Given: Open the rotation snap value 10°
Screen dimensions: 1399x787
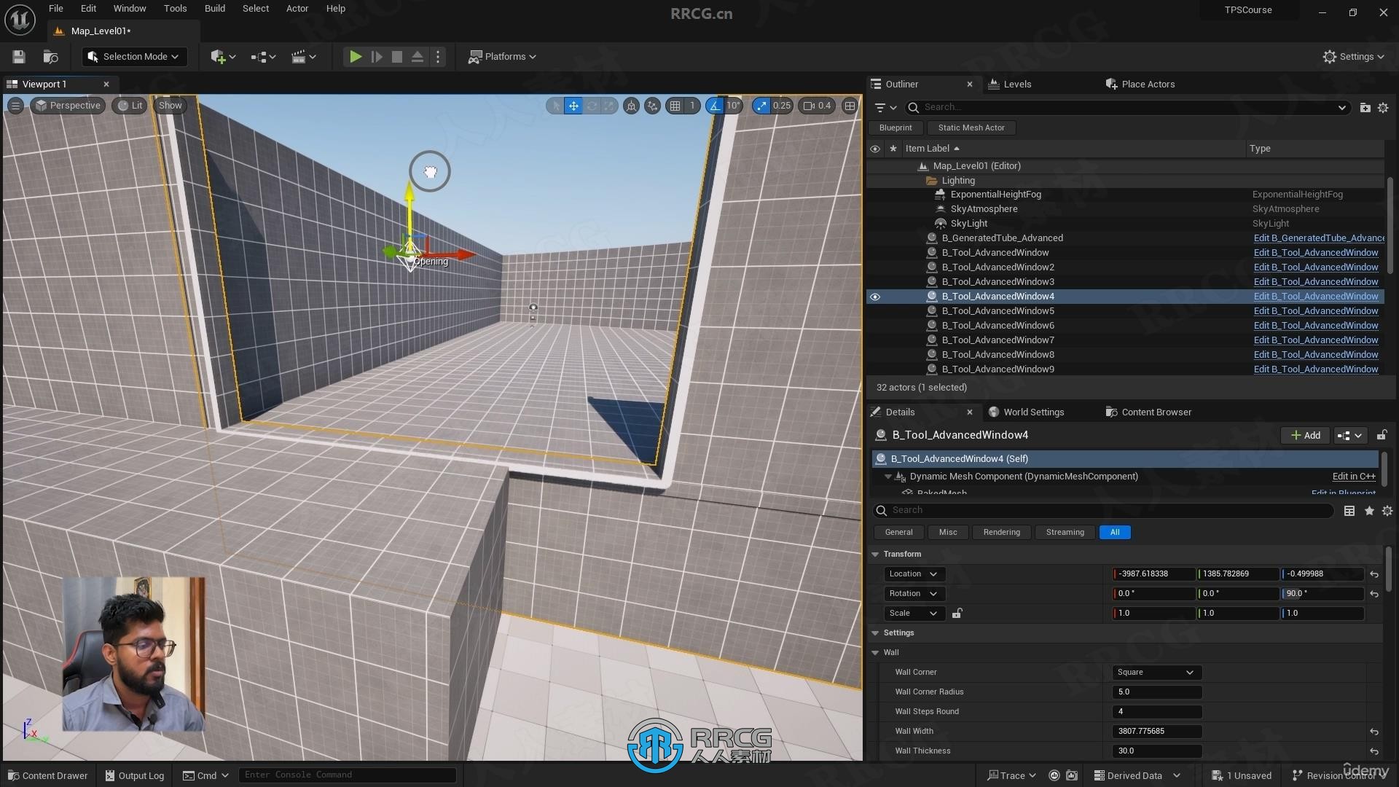Looking at the screenshot, I should pyautogui.click(x=733, y=106).
